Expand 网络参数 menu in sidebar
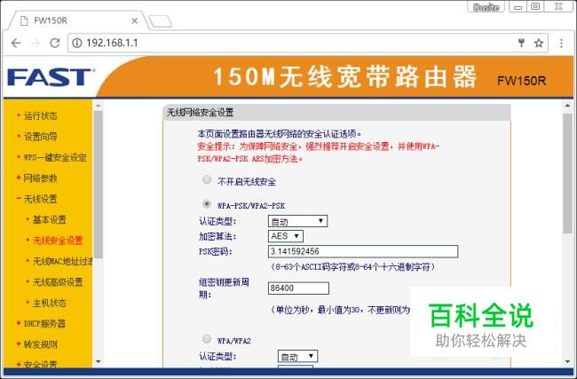Viewport: 577px width, 379px height. click(x=41, y=178)
